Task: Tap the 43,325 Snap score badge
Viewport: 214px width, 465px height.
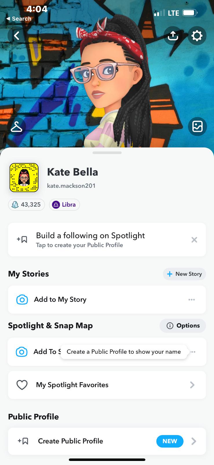Action: tap(26, 205)
